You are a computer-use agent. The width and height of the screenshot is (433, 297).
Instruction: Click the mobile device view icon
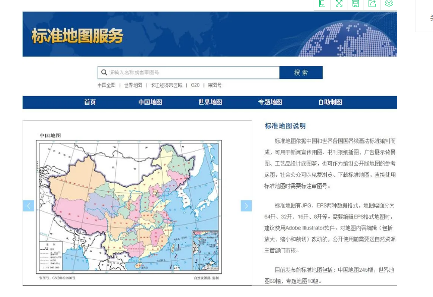pos(322,4)
